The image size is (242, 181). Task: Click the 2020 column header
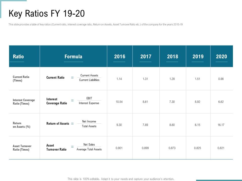point(222,57)
